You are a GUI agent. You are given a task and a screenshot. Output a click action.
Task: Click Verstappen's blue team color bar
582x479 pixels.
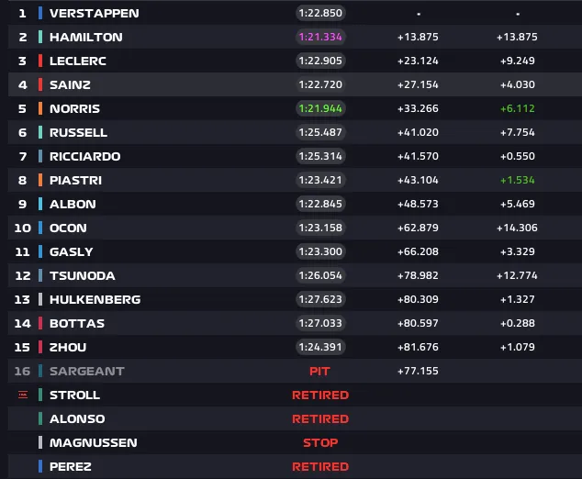point(40,13)
